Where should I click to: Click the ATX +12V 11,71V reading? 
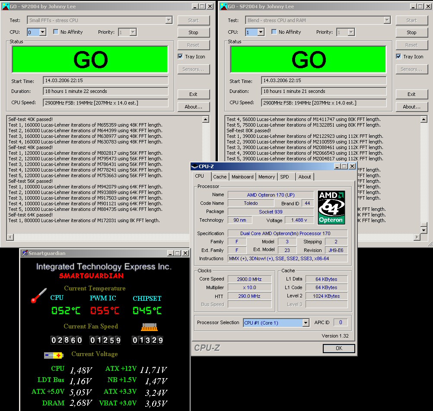pyautogui.click(x=153, y=370)
